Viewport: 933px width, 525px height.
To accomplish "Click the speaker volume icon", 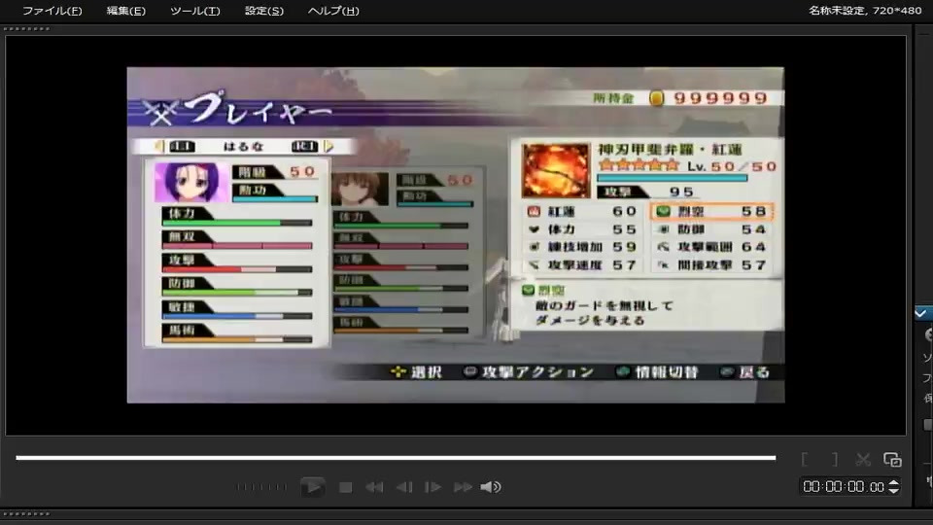I will point(490,487).
